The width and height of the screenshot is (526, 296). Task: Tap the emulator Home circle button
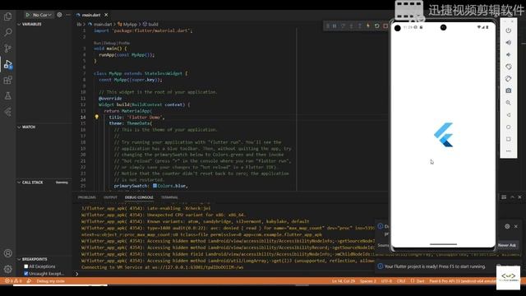(509, 127)
